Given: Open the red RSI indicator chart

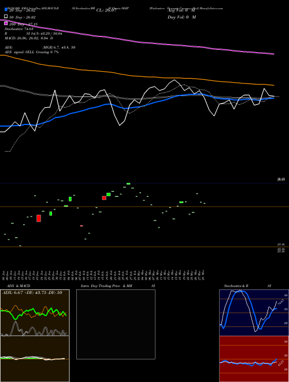Looking at the screenshot, I should click(x=254, y=359).
